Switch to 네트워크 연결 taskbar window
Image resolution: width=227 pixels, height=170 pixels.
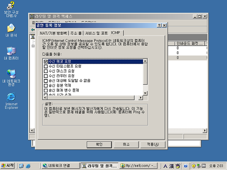pyautogui.click(x=60, y=166)
